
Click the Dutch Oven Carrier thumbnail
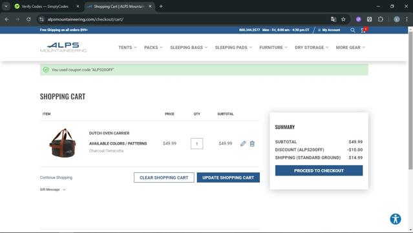pyautogui.click(x=63, y=143)
